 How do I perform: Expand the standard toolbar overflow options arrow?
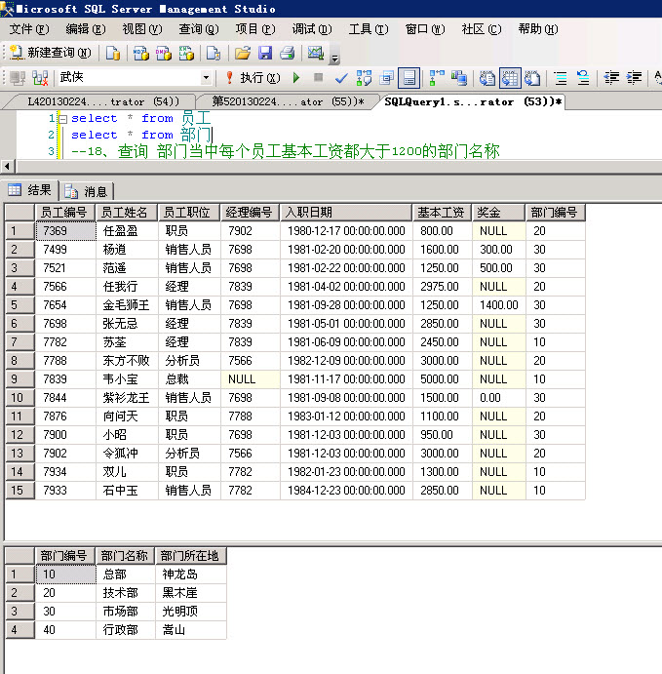[335, 57]
